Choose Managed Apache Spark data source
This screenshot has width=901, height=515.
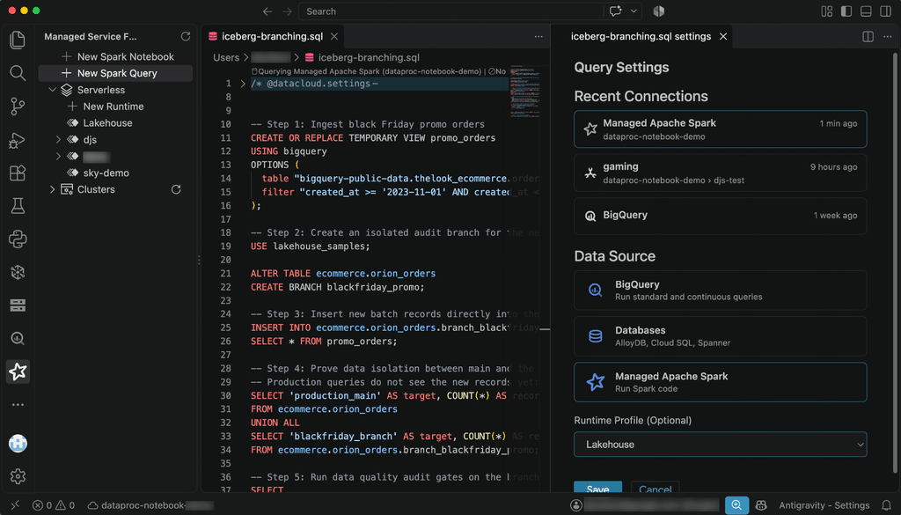coord(720,382)
